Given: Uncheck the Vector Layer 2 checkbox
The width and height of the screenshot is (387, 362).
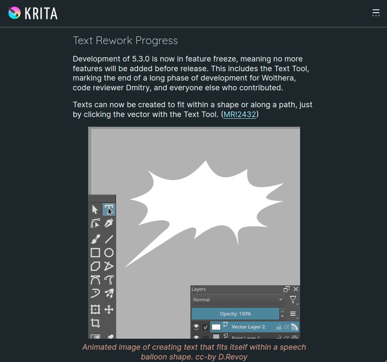Looking at the screenshot, I should click(x=206, y=327).
